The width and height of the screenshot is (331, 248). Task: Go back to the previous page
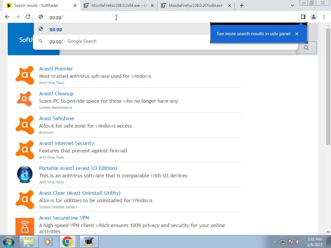7,17
